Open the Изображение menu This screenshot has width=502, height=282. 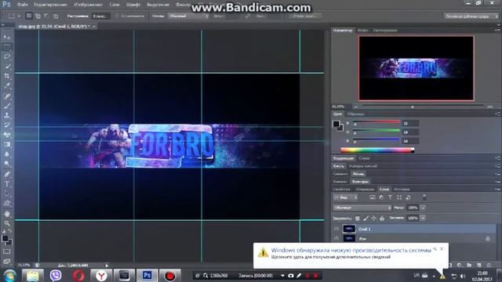click(x=88, y=5)
